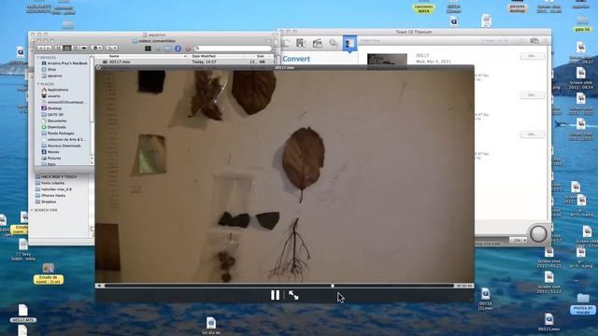Click the Facebook icon in Finder toolbar
The width and height of the screenshot is (598, 336).
(178, 49)
